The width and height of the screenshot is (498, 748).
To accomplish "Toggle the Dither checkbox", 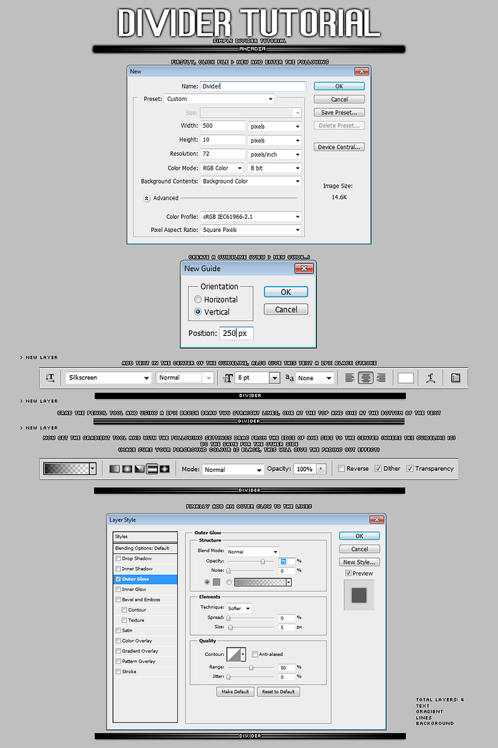I will 378,468.
